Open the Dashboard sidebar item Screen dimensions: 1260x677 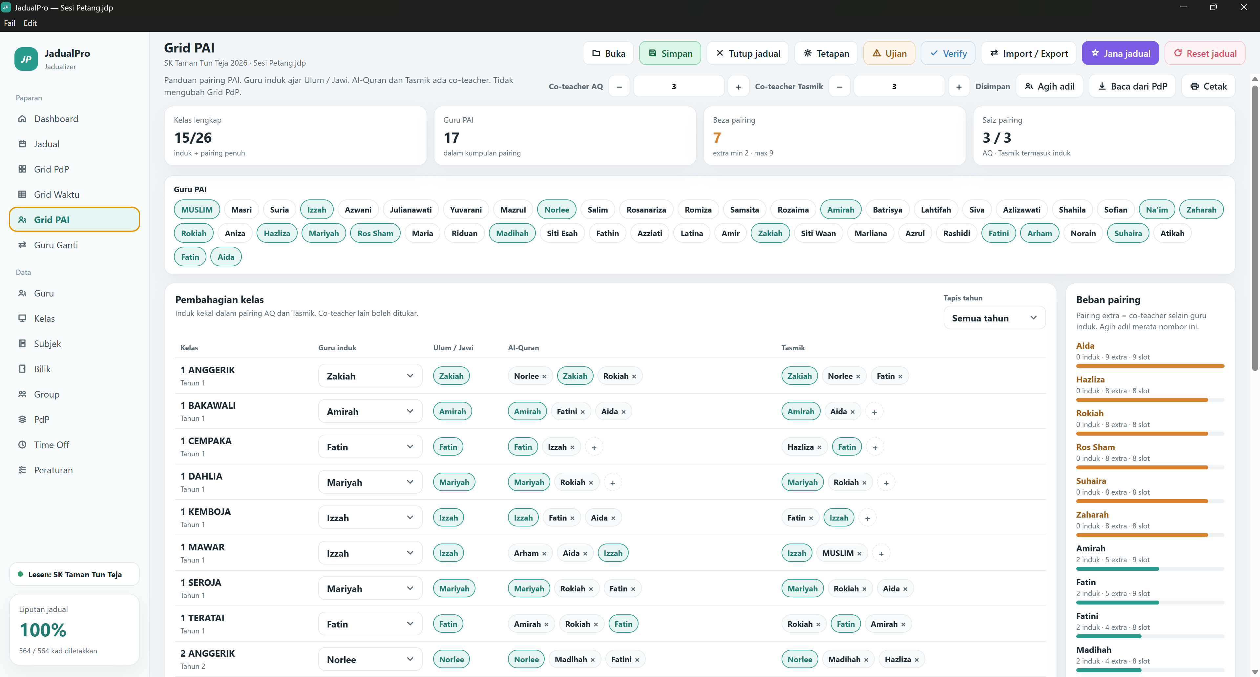pyautogui.click(x=74, y=119)
